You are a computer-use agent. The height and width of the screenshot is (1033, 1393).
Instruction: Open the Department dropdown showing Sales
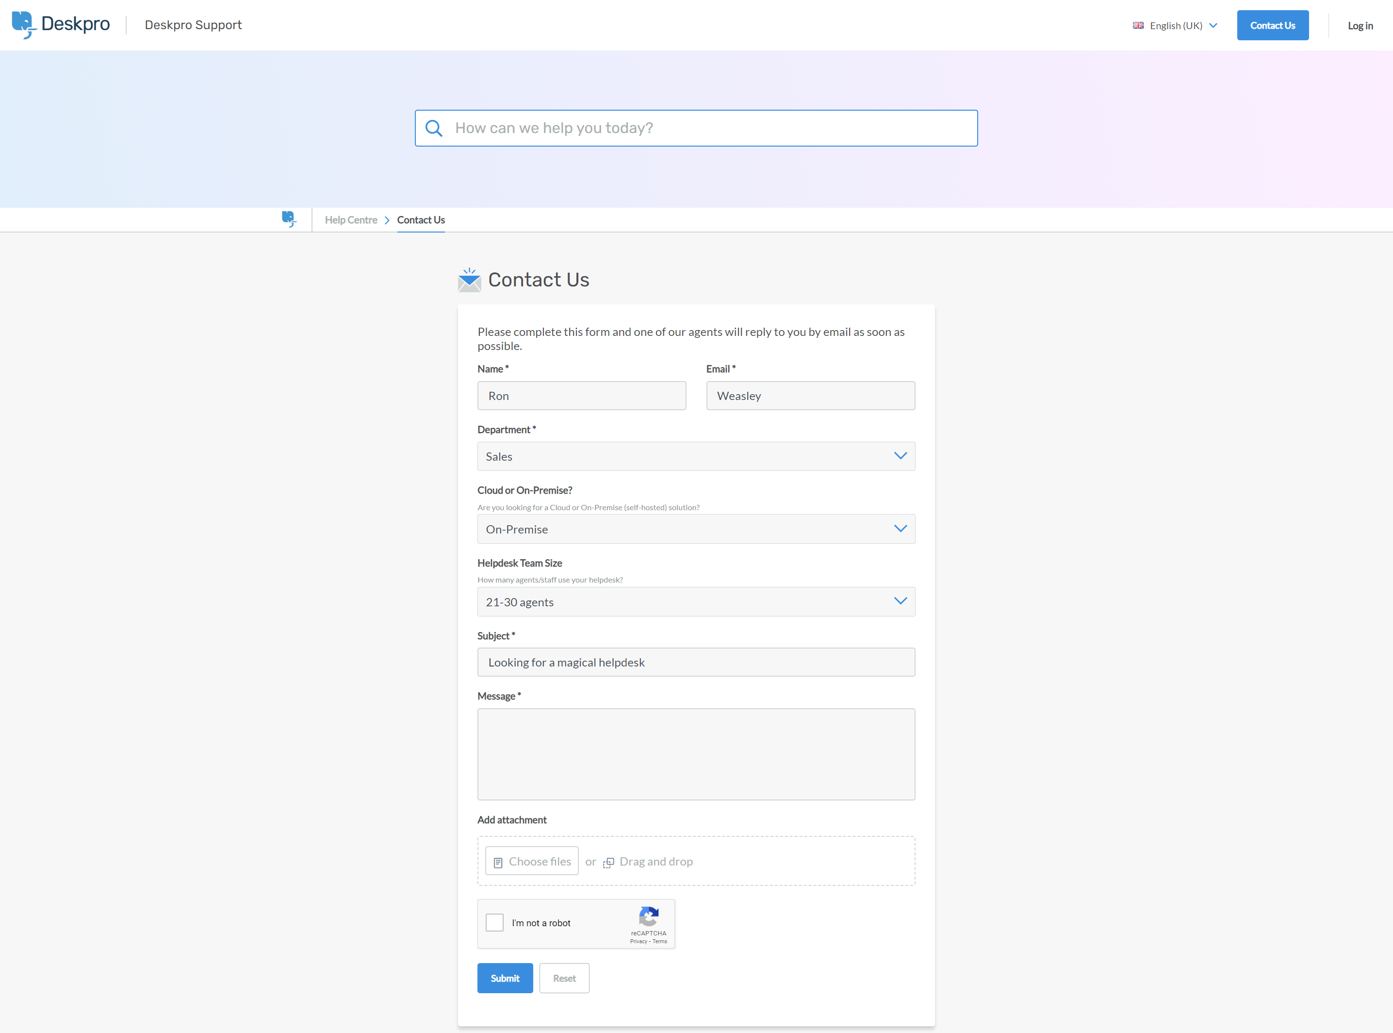(x=696, y=456)
